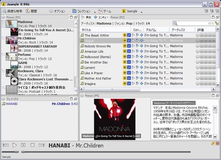
Task: Click the yellow icon in the player bar
Action: [213, 143]
